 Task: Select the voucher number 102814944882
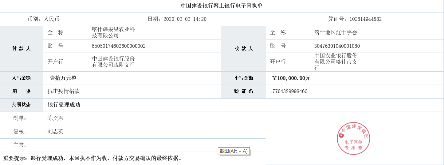(365, 19)
